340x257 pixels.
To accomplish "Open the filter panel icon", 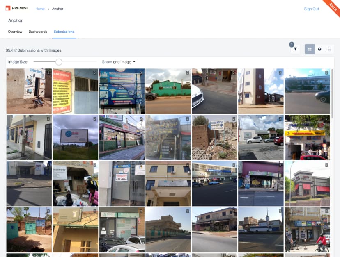I will pyautogui.click(x=295, y=49).
